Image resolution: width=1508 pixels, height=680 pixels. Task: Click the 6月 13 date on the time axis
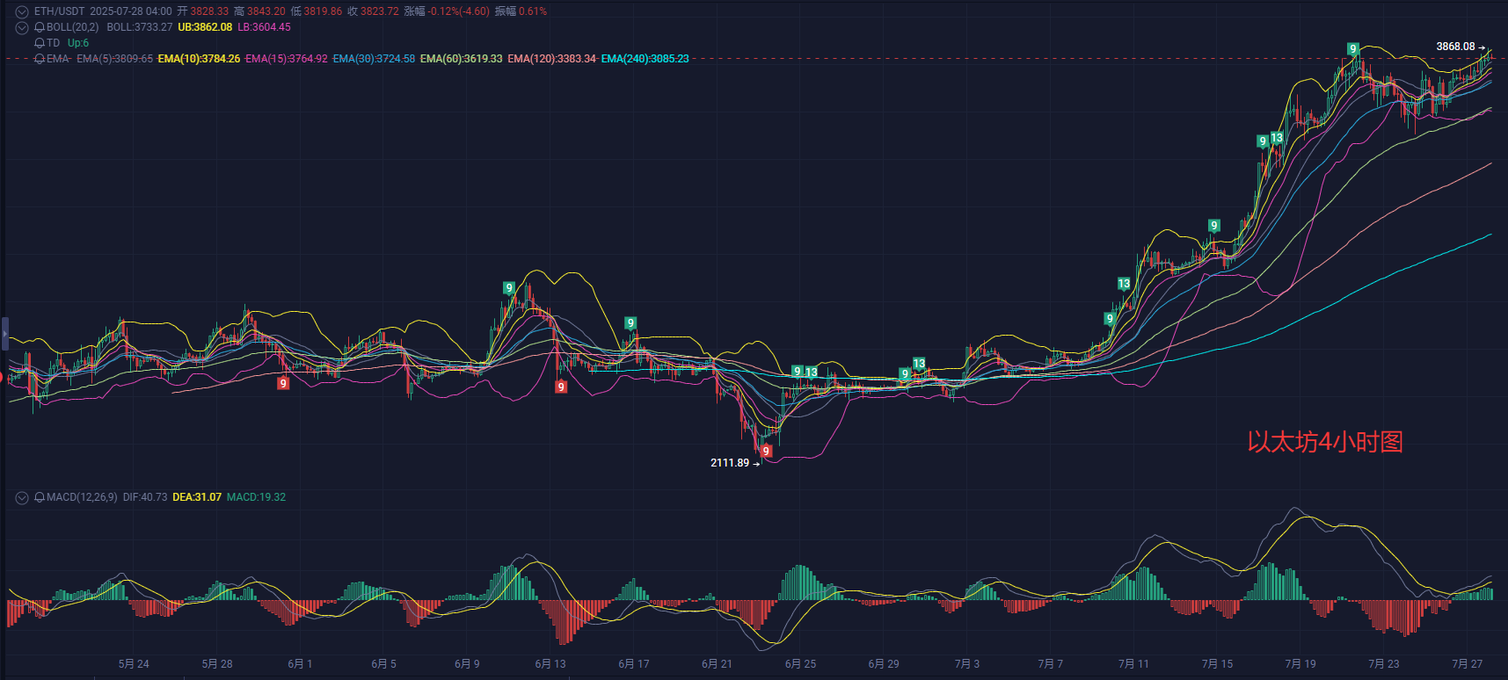pos(550,664)
